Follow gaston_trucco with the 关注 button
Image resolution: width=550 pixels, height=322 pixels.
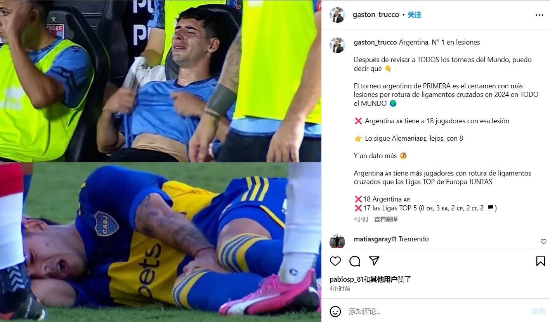coord(415,15)
